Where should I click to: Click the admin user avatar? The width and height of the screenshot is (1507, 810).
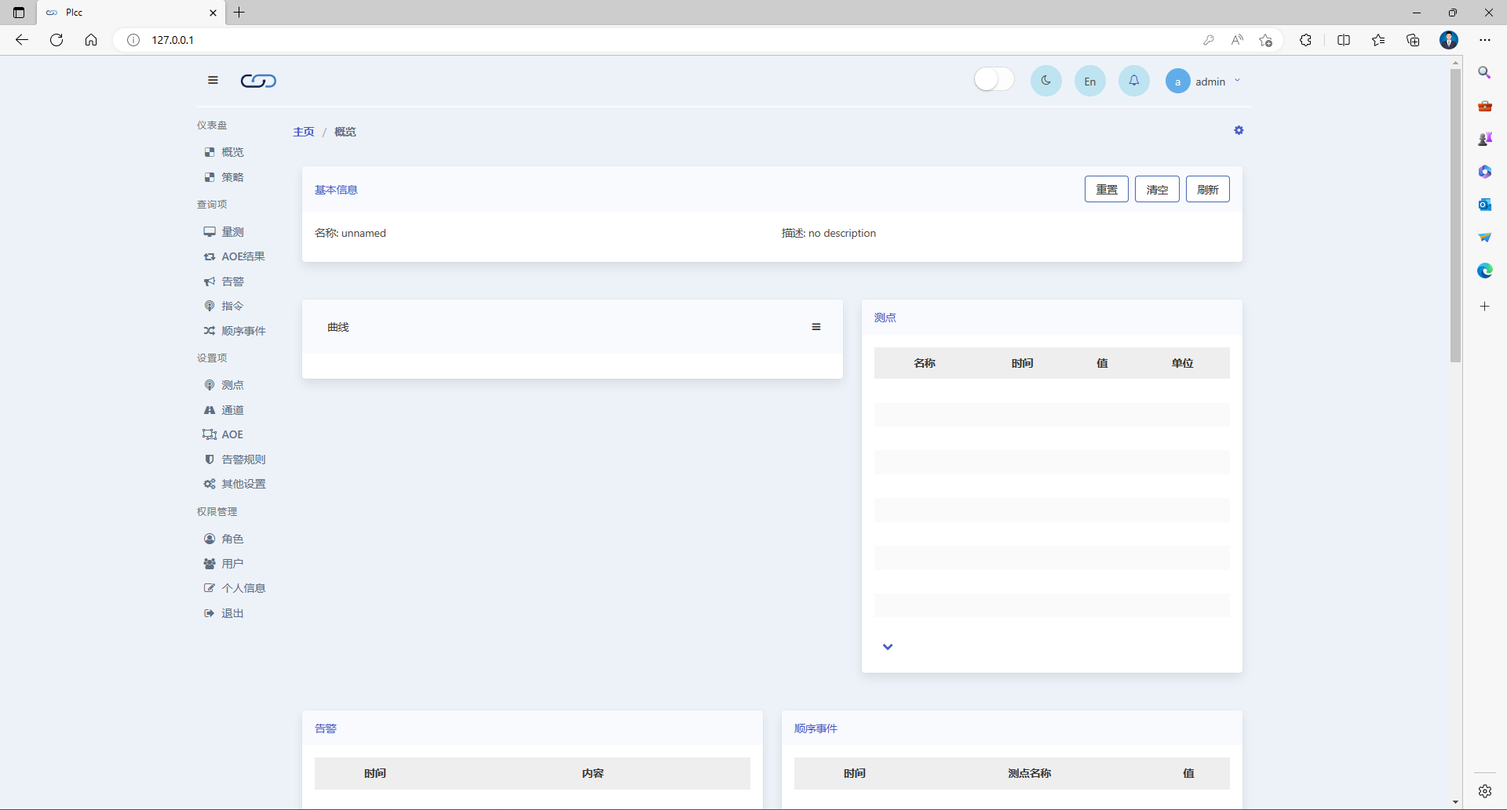click(1177, 81)
